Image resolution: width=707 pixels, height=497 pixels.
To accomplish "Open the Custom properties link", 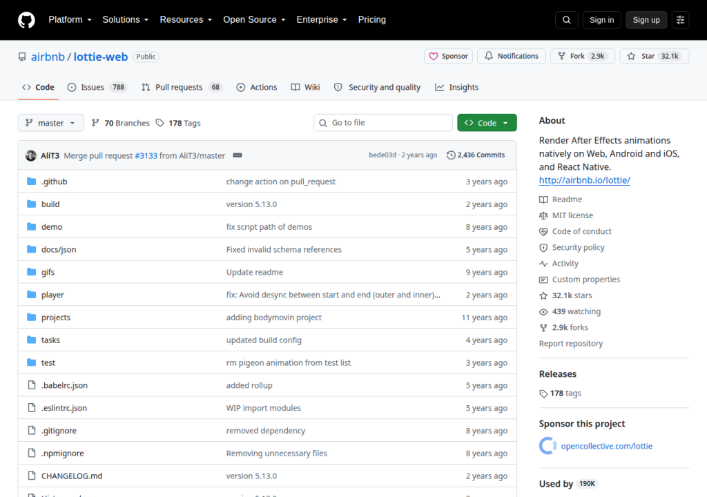I will pyautogui.click(x=579, y=280).
